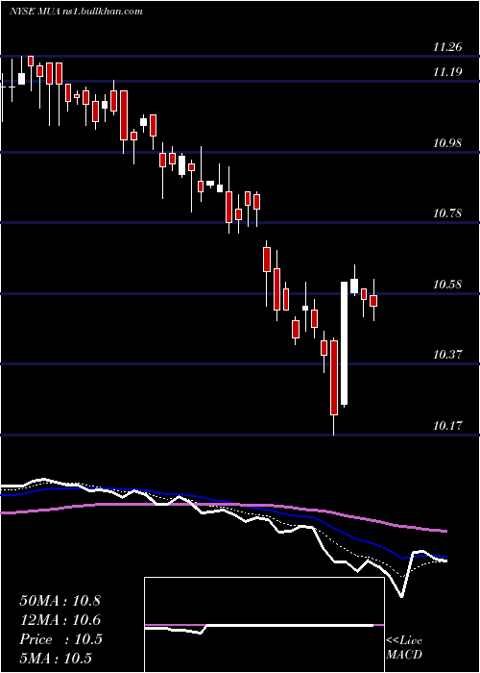
Task: Click the 10.78 price level label
Action: [447, 212]
